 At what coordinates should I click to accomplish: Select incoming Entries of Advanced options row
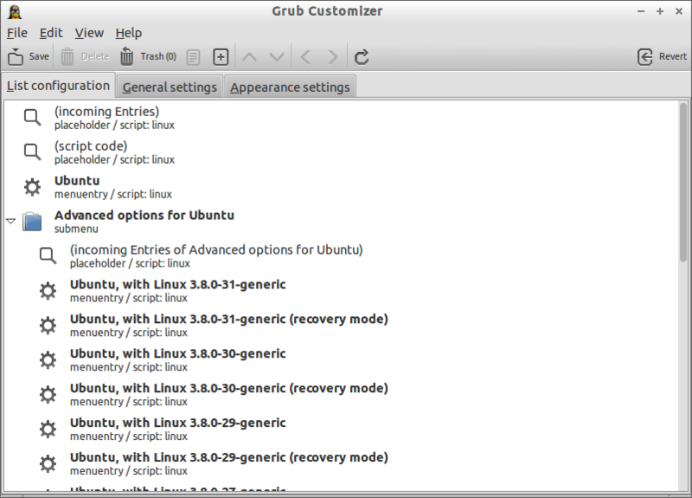pyautogui.click(x=341, y=255)
